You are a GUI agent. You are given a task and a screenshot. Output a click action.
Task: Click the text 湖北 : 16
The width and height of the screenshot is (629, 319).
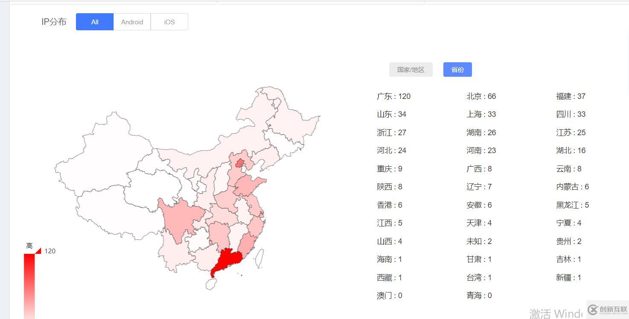pos(571,151)
